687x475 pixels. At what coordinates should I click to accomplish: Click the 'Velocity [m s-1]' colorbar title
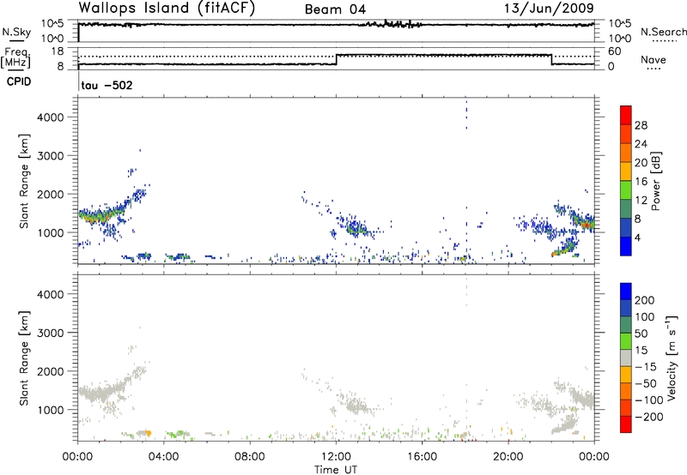tap(672, 358)
